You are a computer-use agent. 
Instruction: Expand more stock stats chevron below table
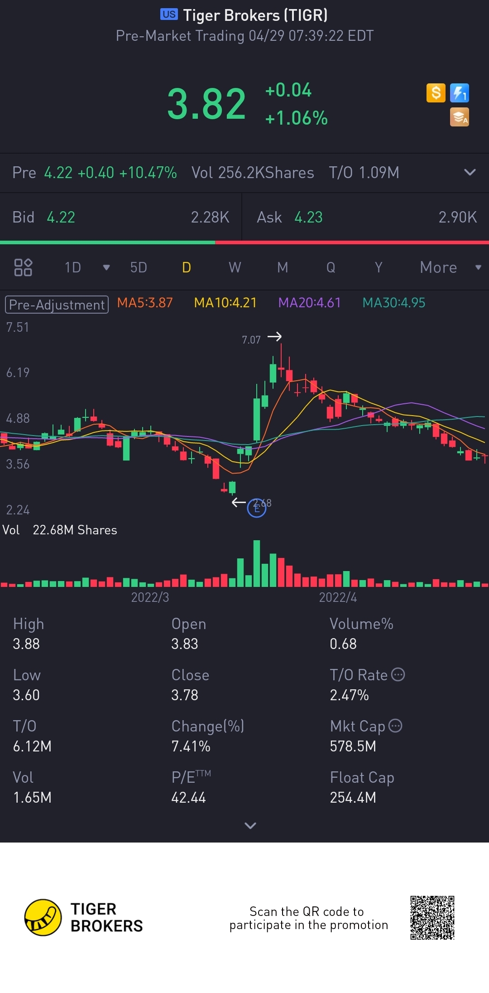(250, 825)
